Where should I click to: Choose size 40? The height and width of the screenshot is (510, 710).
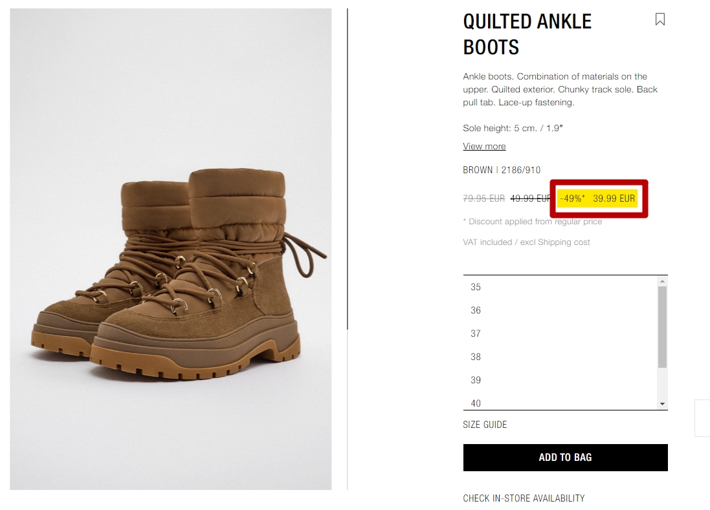560,402
